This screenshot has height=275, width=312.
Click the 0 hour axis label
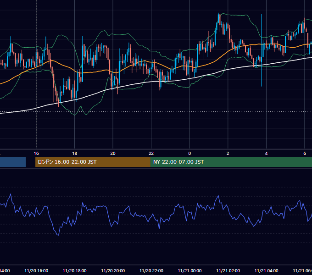point(189,154)
